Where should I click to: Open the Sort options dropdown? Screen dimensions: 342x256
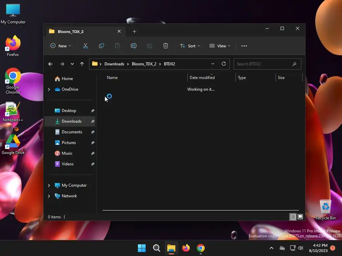pos(190,46)
